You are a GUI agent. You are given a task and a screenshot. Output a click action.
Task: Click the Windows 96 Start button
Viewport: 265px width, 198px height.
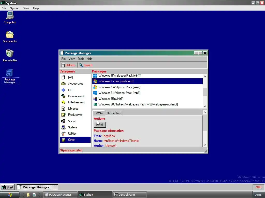click(x=8, y=187)
